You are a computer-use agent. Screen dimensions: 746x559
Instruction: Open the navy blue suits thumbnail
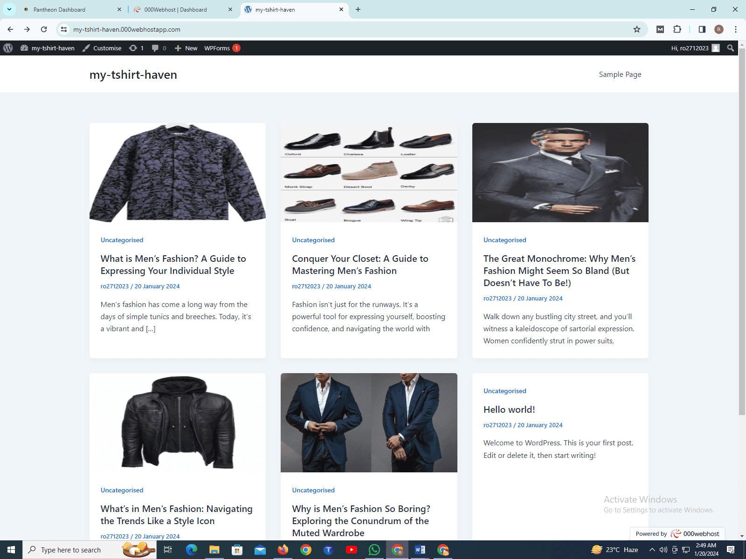pos(369,423)
